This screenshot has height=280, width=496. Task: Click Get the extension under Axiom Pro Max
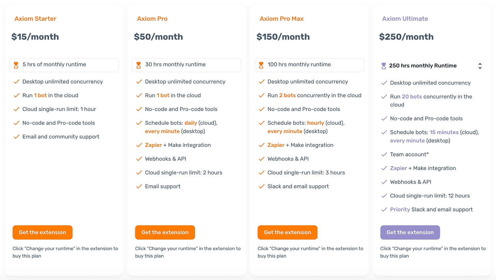coord(288,232)
